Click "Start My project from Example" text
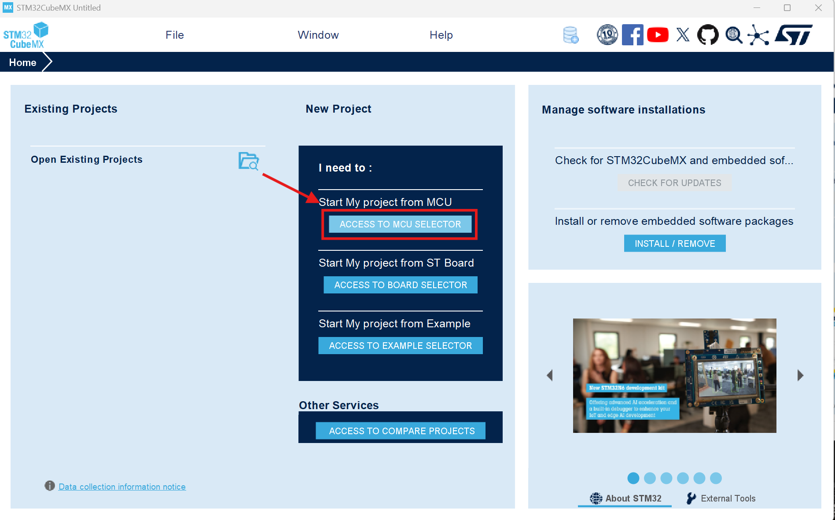Image resolution: width=835 pixels, height=520 pixels. pyautogui.click(x=394, y=324)
